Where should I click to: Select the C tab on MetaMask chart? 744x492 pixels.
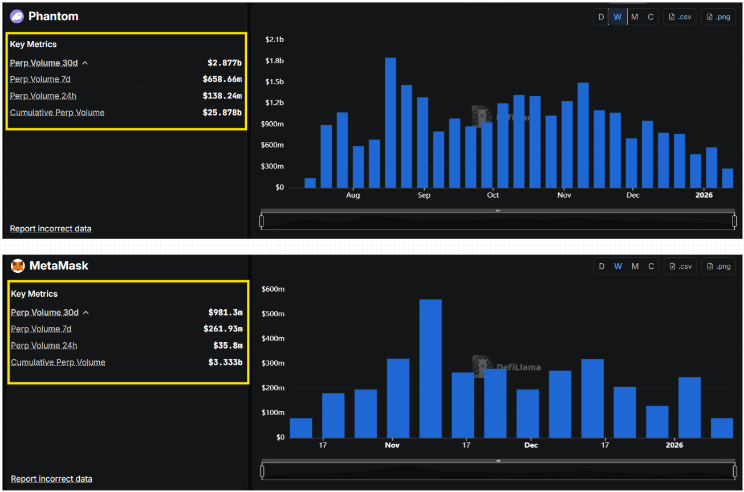point(651,266)
